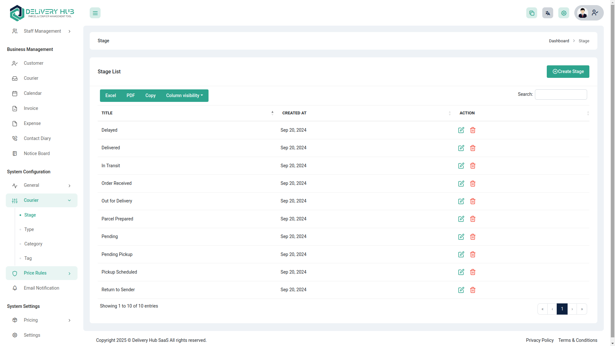Open the Column visibility dropdown
The width and height of the screenshot is (615, 346).
coord(184,95)
